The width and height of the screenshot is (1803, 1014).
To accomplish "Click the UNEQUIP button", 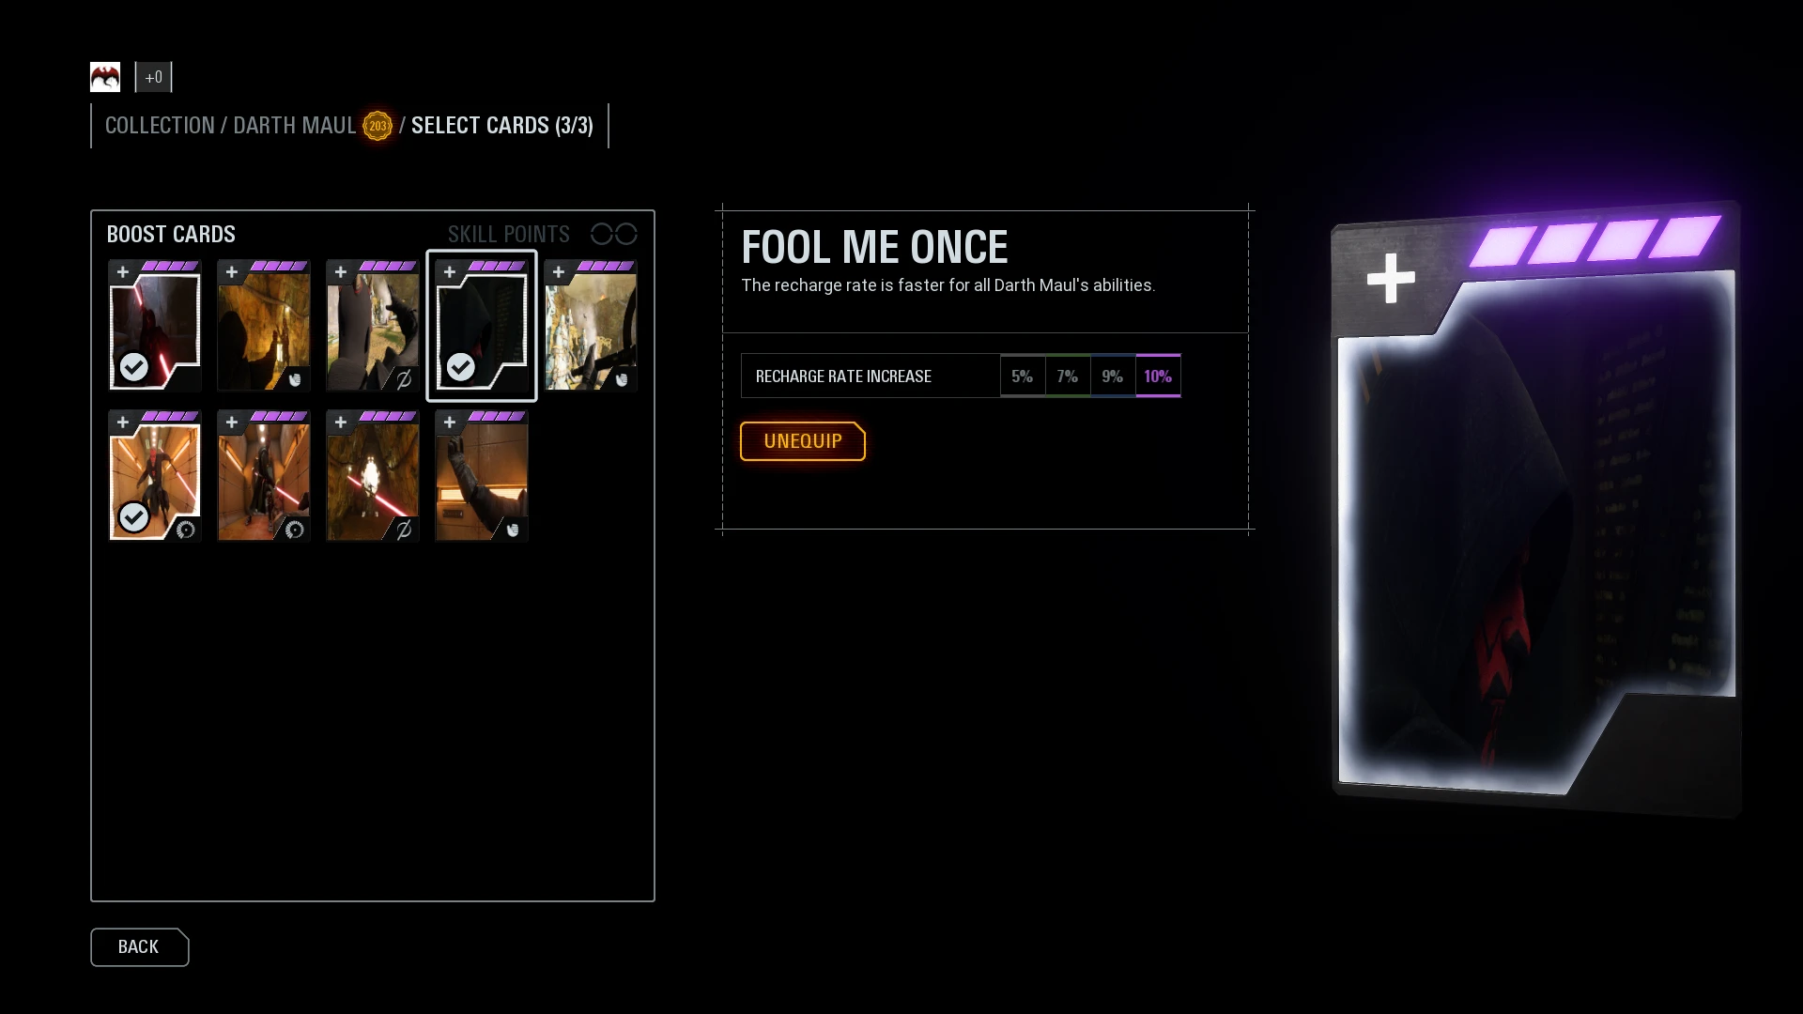I will pyautogui.click(x=803, y=441).
